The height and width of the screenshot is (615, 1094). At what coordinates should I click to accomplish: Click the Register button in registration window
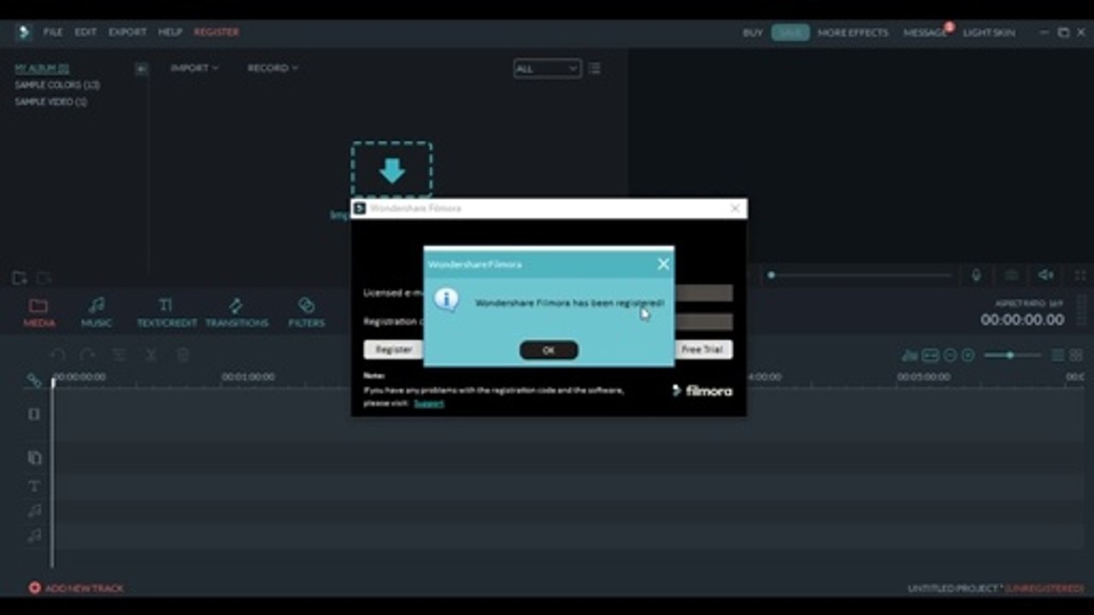tap(394, 349)
